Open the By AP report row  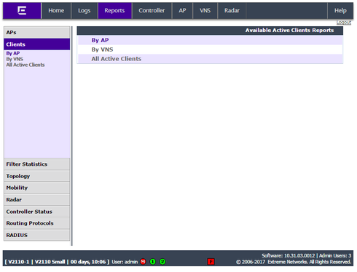click(x=210, y=40)
